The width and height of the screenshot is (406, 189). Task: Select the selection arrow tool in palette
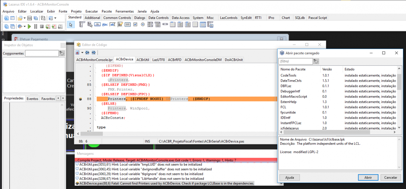point(71,25)
